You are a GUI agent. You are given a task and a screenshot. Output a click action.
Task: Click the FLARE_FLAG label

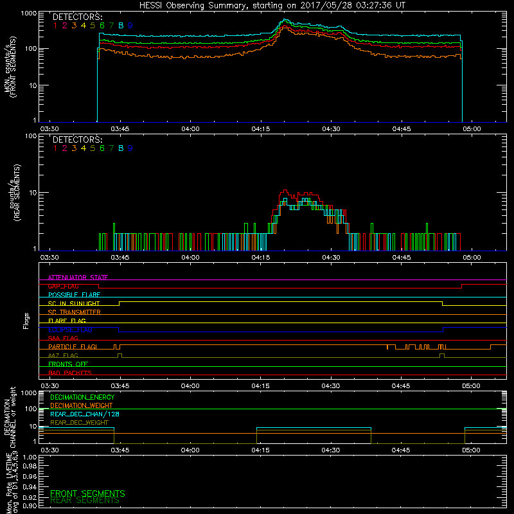click(x=67, y=321)
